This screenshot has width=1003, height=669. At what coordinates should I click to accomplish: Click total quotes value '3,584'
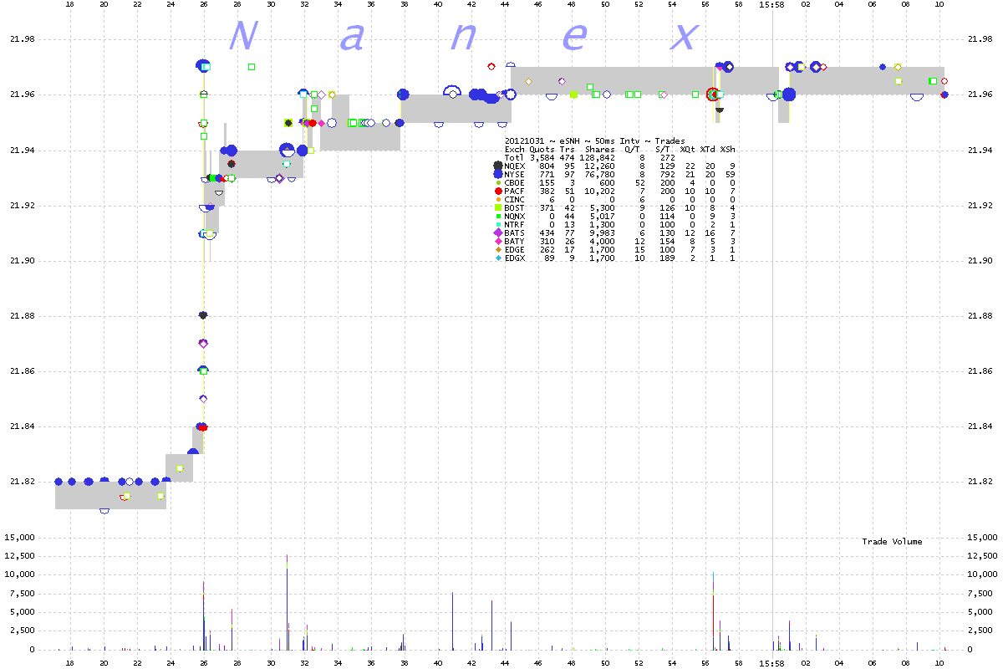point(541,157)
